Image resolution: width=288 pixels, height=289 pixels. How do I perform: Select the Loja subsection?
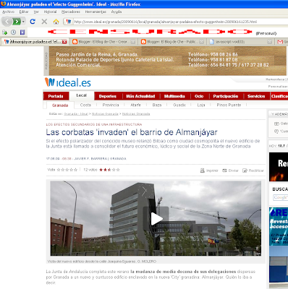[201, 105]
